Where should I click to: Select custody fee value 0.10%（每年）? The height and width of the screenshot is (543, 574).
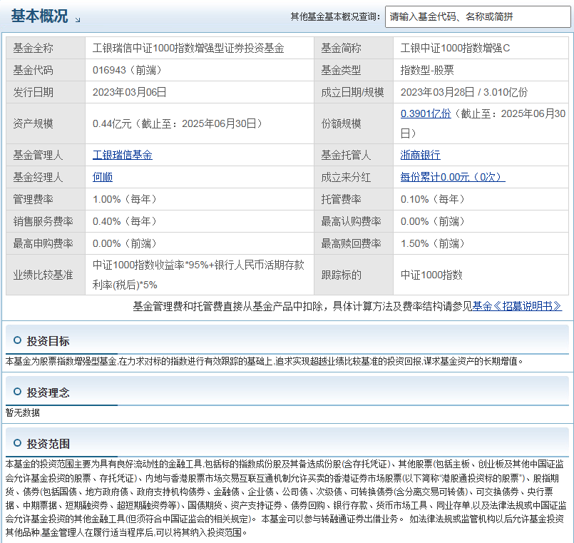433,199
